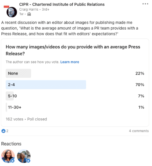Click the Craig Harris author name

29,9
